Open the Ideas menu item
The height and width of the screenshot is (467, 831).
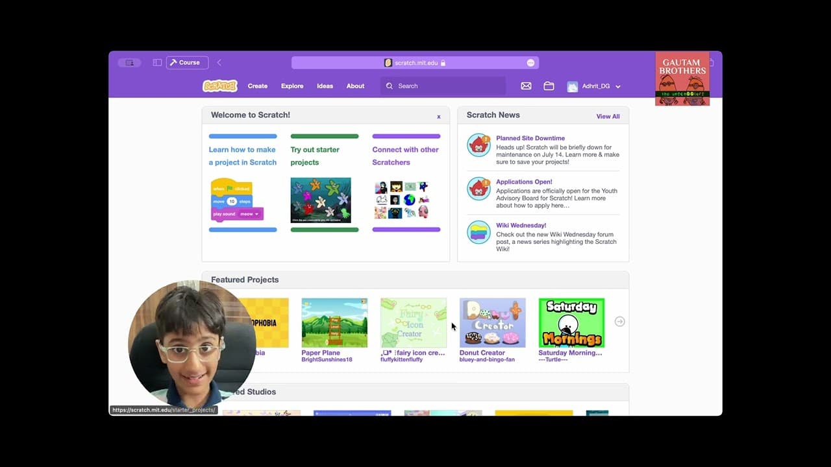[x=325, y=86]
